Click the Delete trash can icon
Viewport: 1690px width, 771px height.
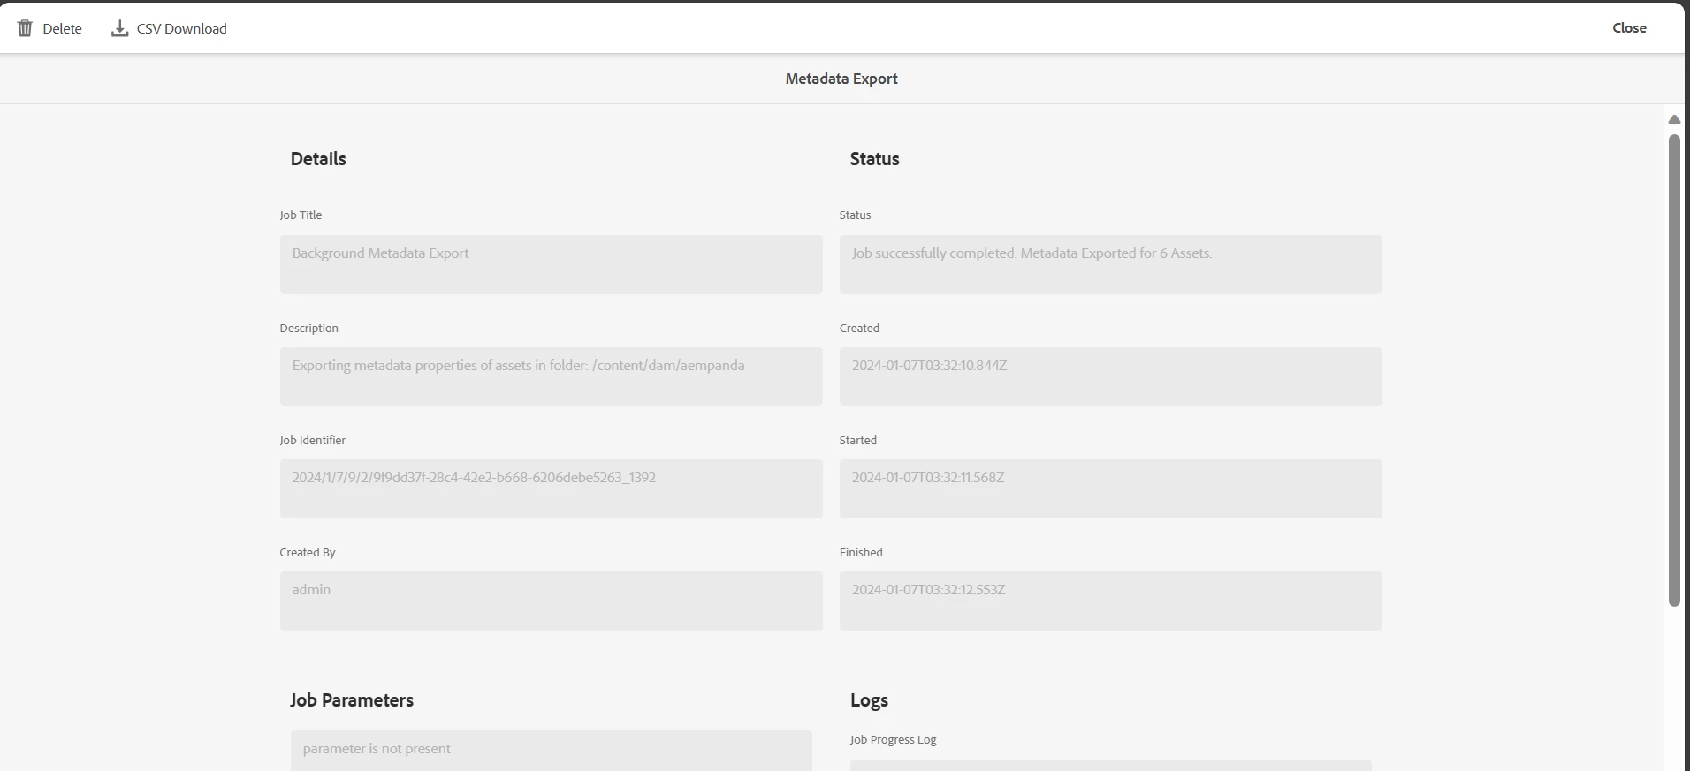(x=25, y=28)
